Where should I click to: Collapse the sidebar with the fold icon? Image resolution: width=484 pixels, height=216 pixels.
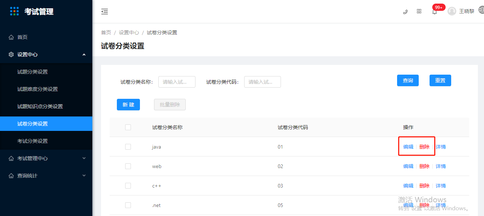(105, 12)
